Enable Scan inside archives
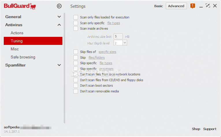Image resolution: width=221 pixels, height=137 pixels. (x=76, y=28)
